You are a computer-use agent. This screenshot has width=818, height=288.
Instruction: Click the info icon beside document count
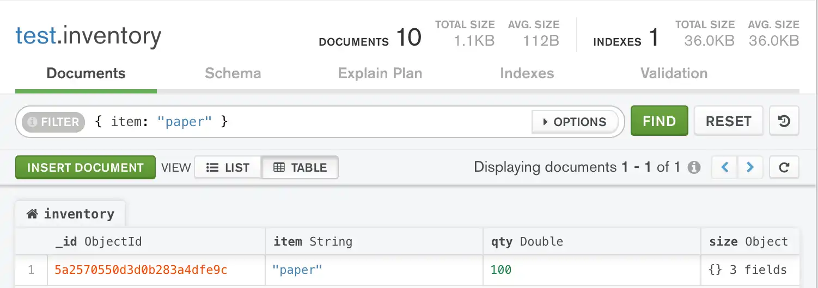694,167
